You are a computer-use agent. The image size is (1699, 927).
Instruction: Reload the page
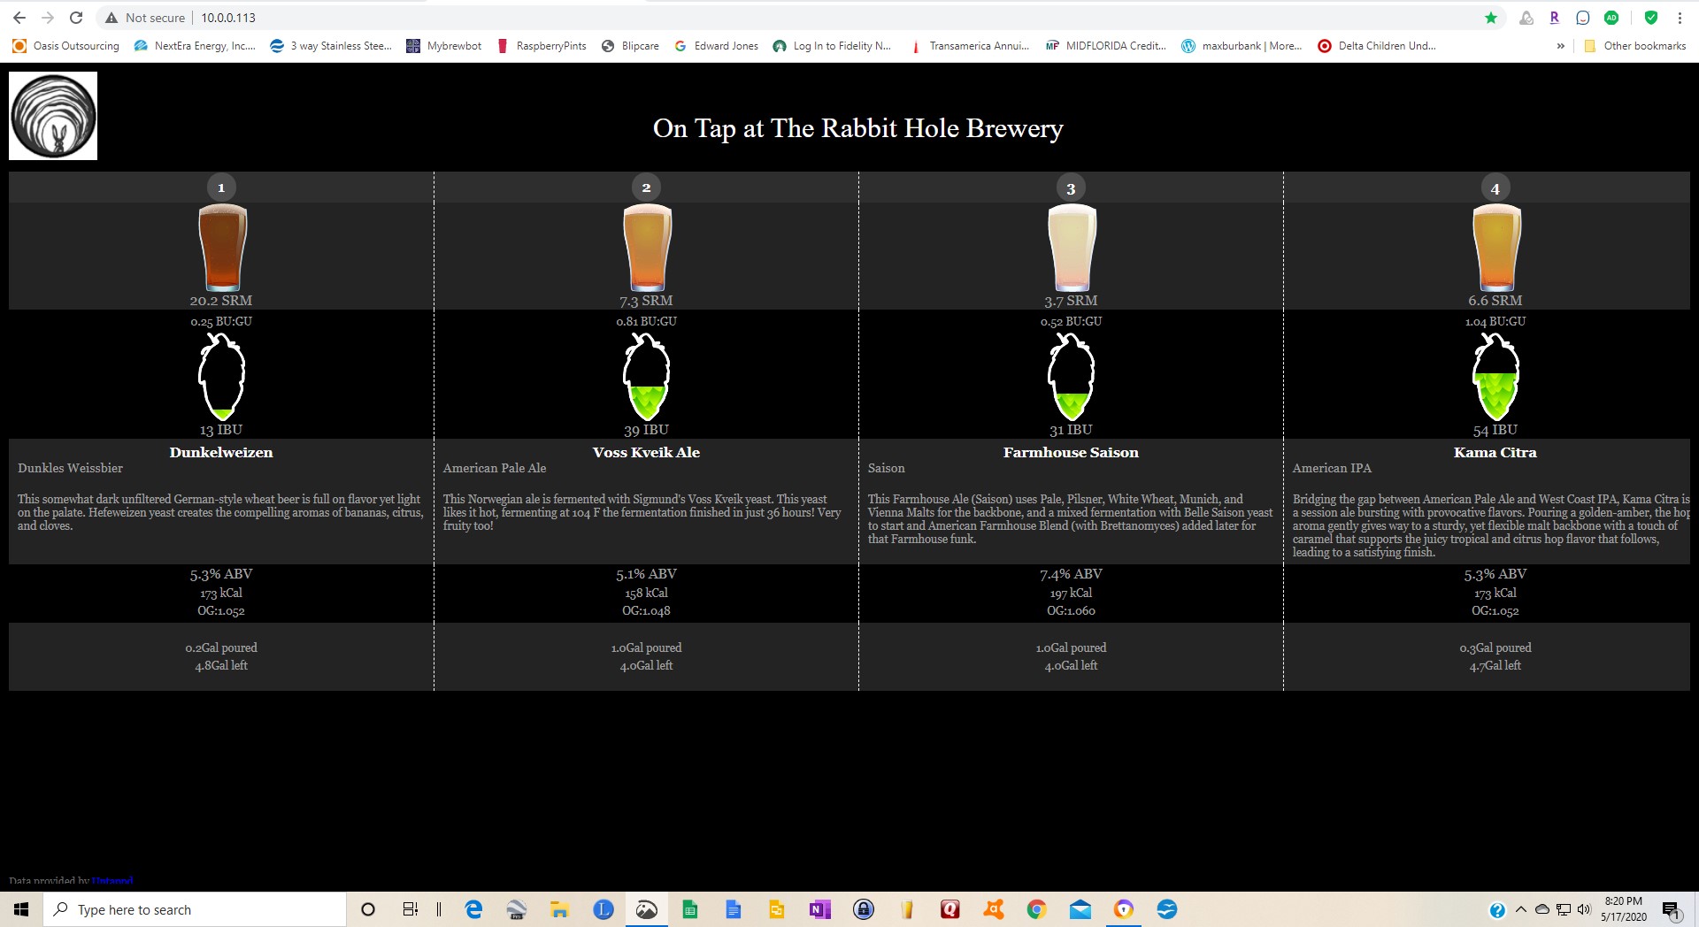76,18
